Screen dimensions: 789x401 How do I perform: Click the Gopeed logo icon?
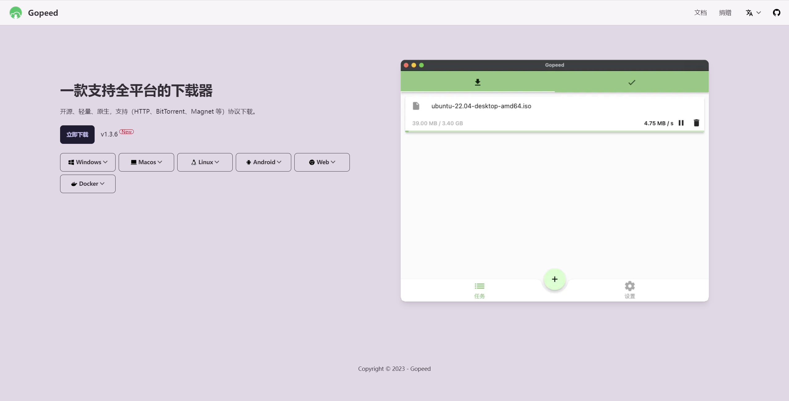point(16,13)
